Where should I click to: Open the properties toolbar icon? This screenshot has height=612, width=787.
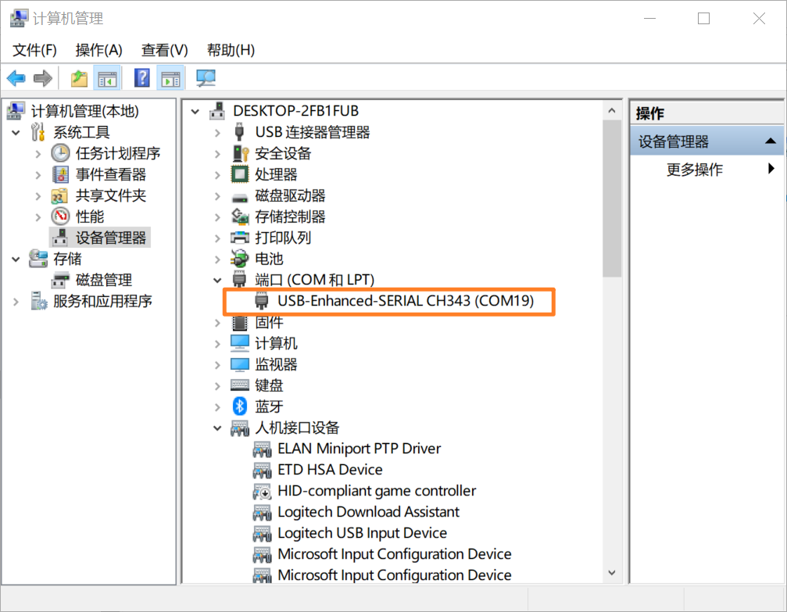170,77
